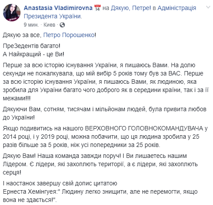Click the 'Киев' location label
Viewport: 213px width, 205px height.
(49, 25)
